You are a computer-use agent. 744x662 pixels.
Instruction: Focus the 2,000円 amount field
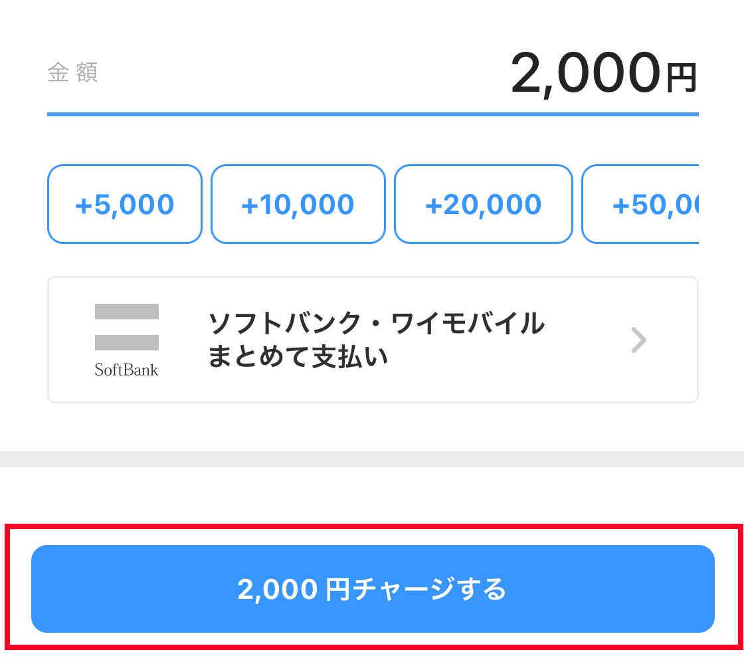pos(373,74)
